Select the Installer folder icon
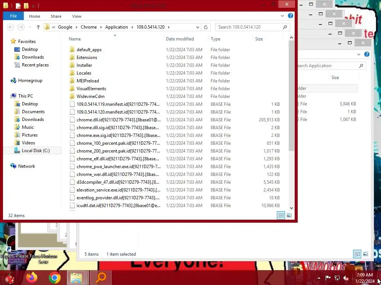Image resolution: width=381 pixels, height=285 pixels. 72,65
